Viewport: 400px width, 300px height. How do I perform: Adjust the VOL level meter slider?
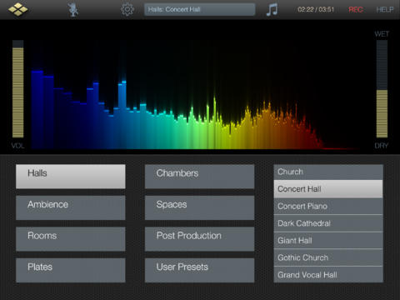point(18,89)
